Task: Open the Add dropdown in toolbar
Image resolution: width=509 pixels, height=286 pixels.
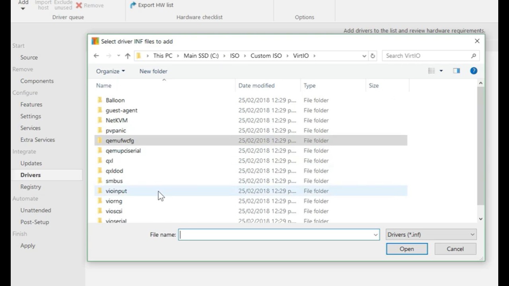Action: pyautogui.click(x=23, y=5)
